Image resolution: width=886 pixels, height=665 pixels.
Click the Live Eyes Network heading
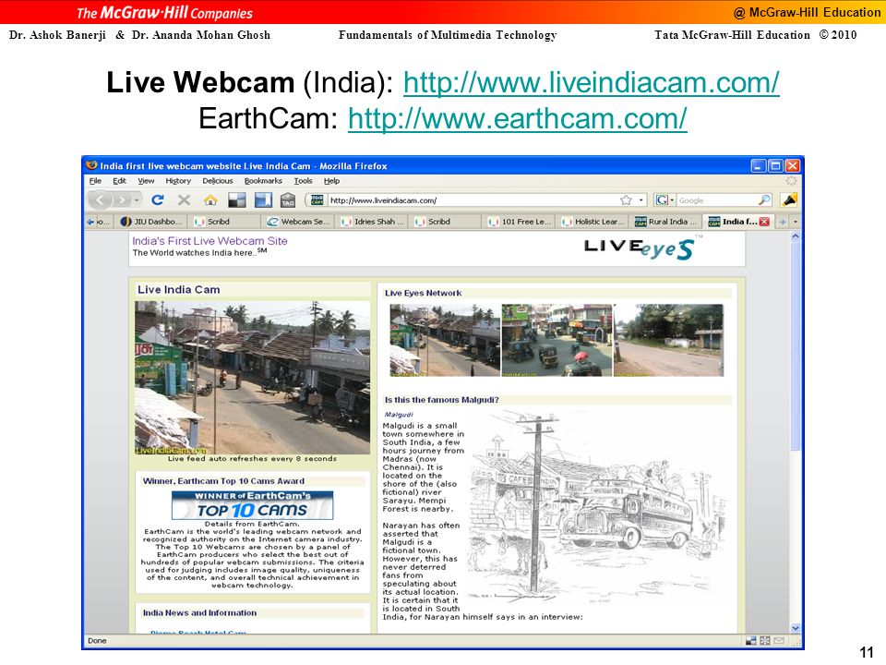(424, 293)
